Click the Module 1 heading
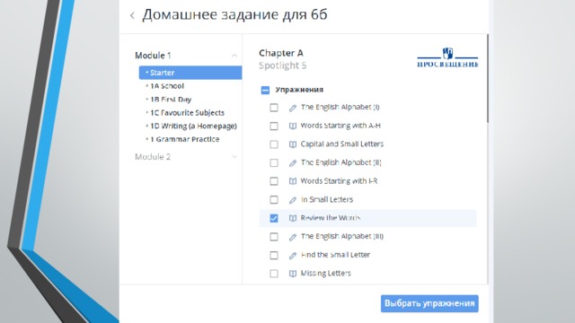Screen dimensions: 575x323 pos(153,56)
